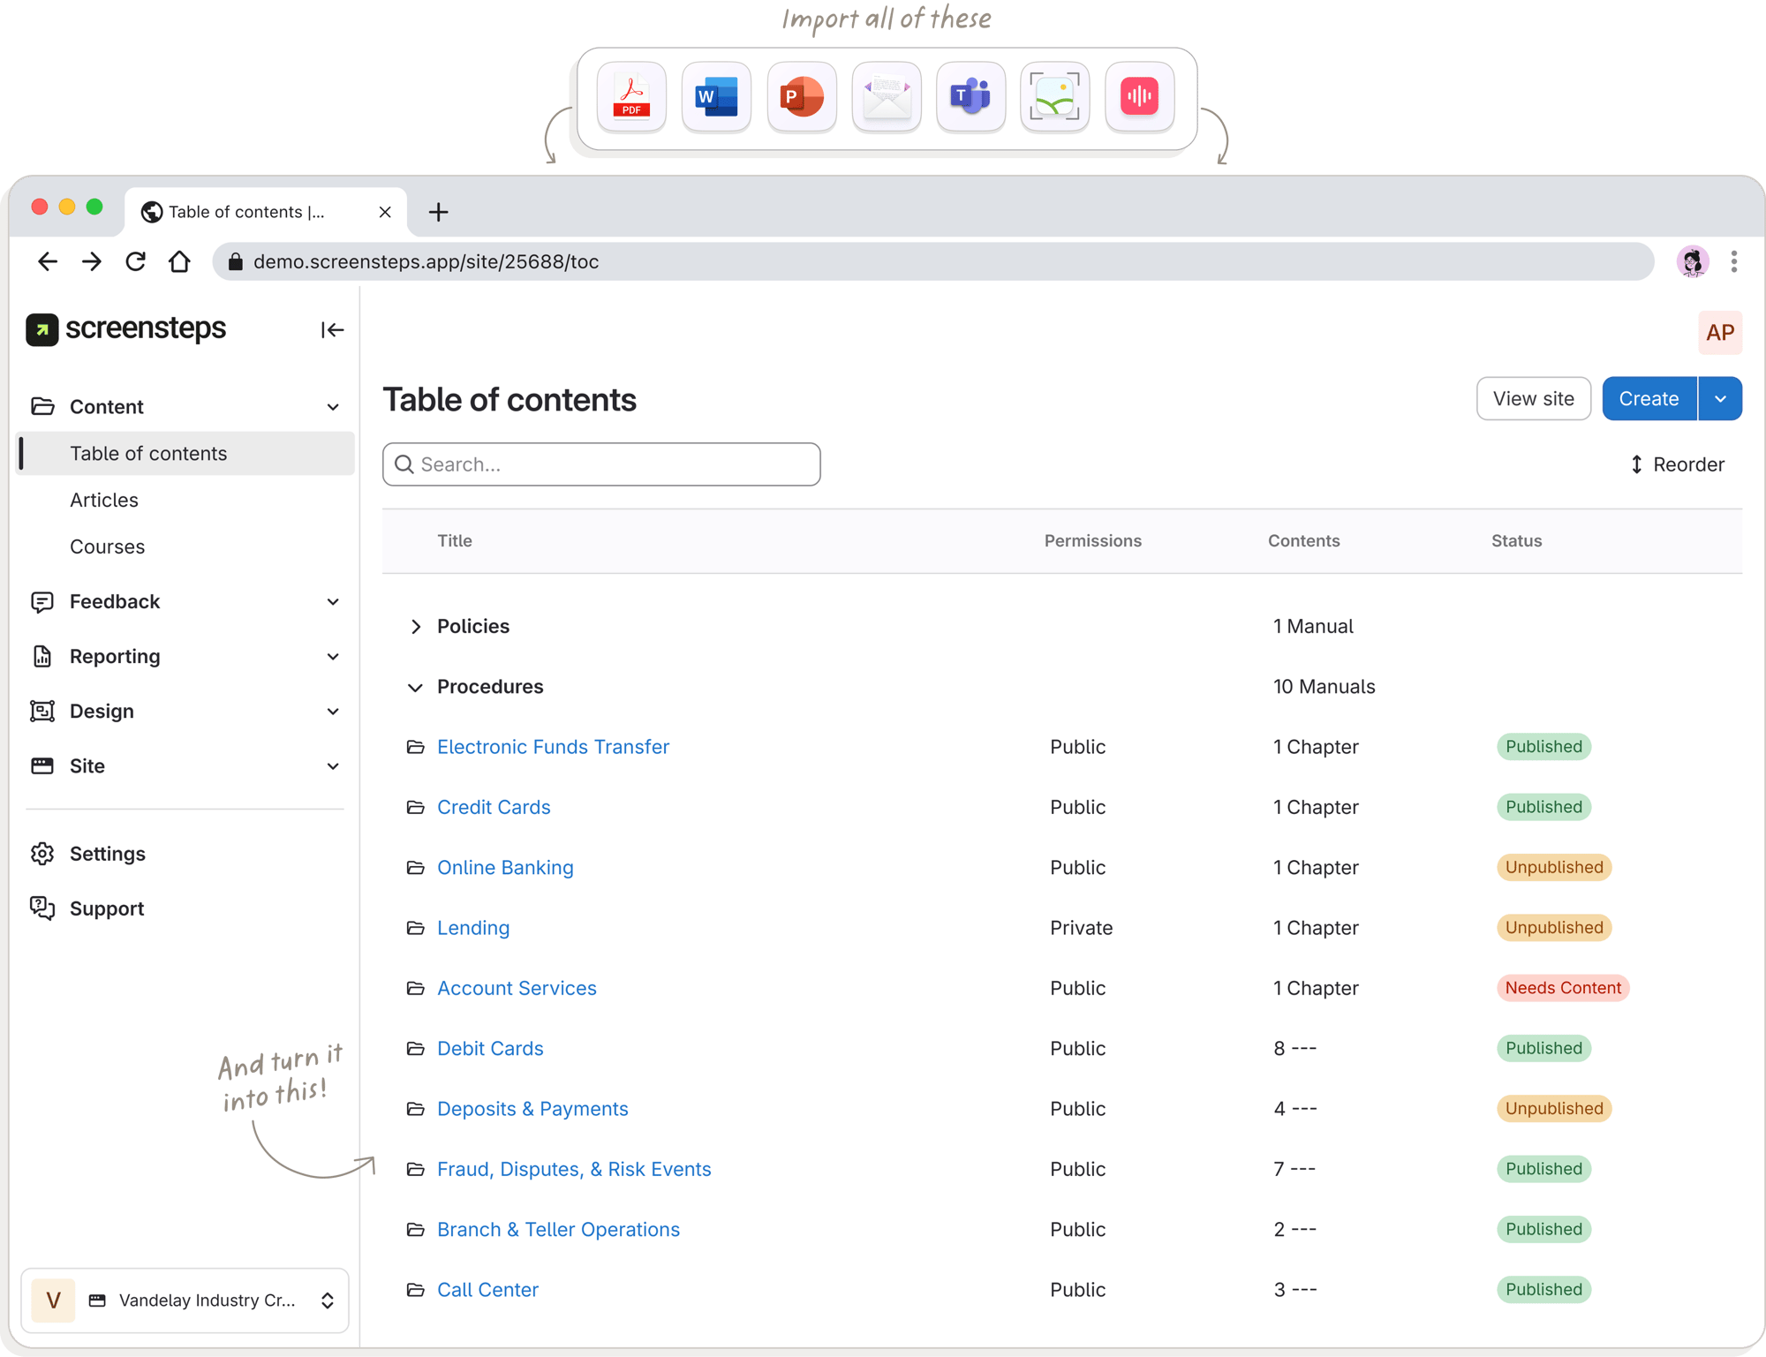Open the Create button dropdown arrow
Image resolution: width=1766 pixels, height=1357 pixels.
pyautogui.click(x=1720, y=398)
